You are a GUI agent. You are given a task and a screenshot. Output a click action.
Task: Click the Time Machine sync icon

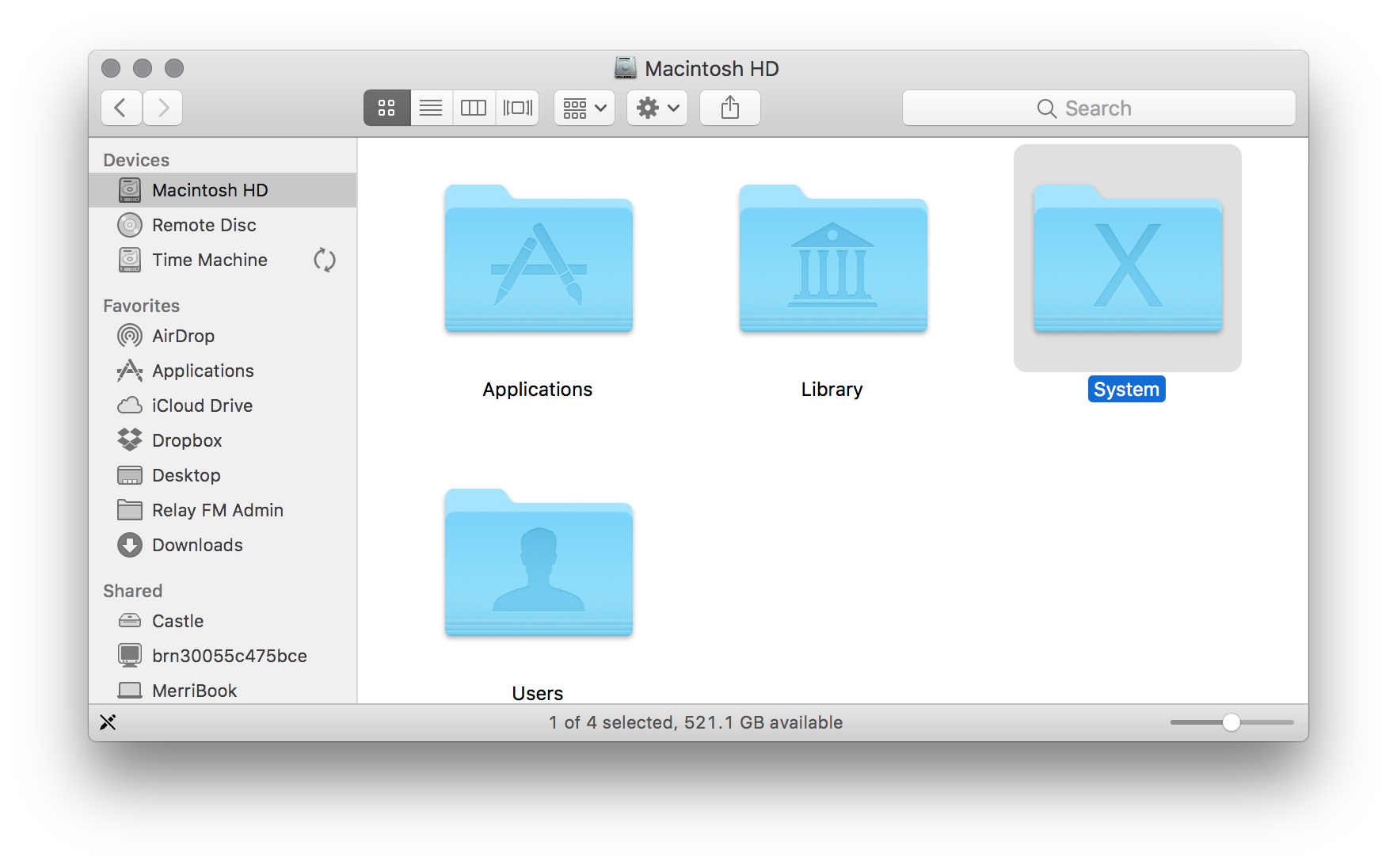click(x=325, y=260)
